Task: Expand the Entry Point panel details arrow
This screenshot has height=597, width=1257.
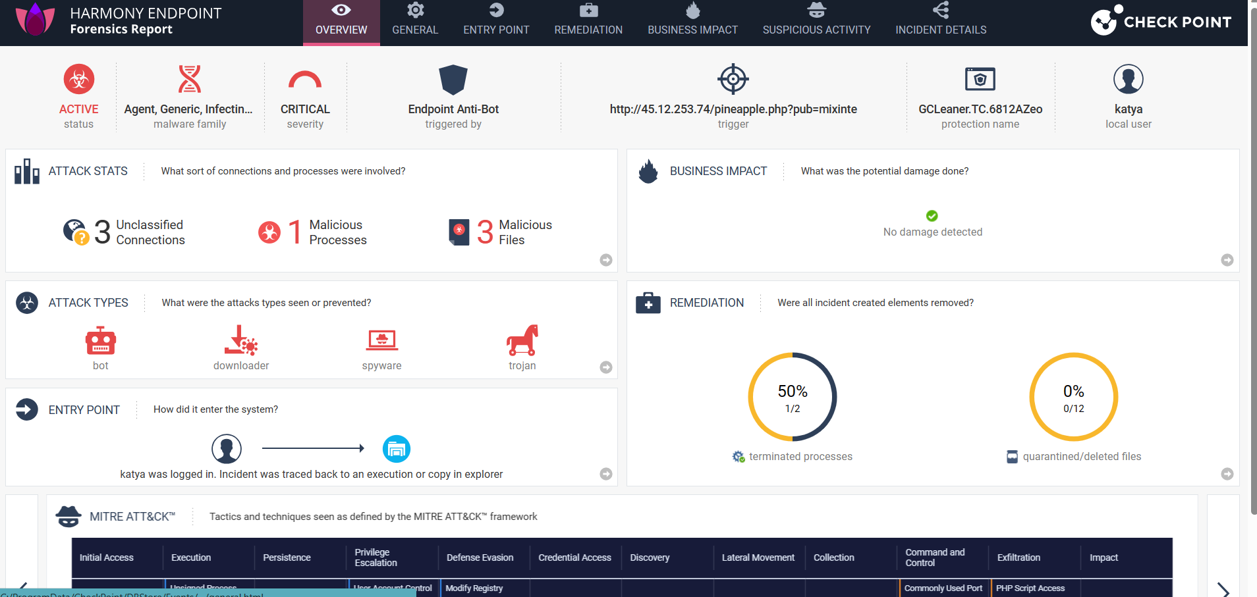Action: point(606,474)
